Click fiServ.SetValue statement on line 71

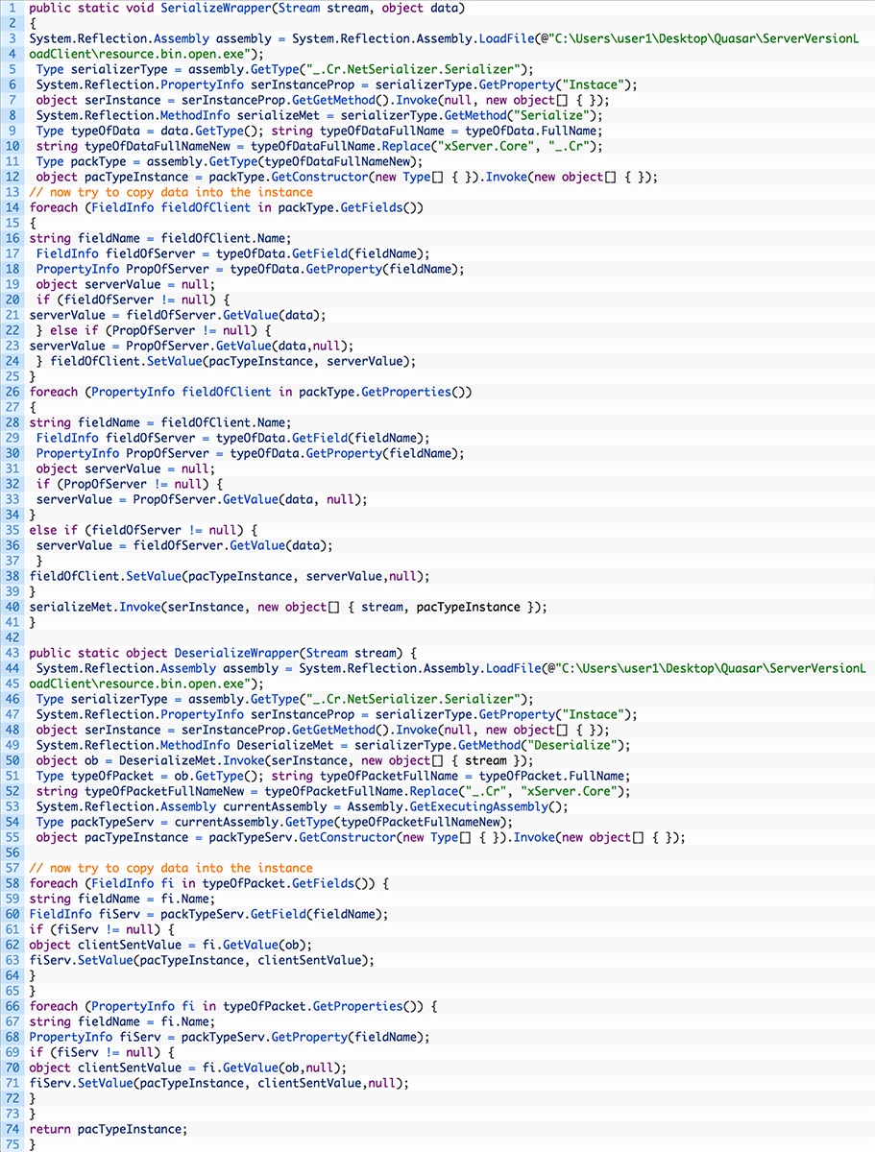tap(219, 1083)
